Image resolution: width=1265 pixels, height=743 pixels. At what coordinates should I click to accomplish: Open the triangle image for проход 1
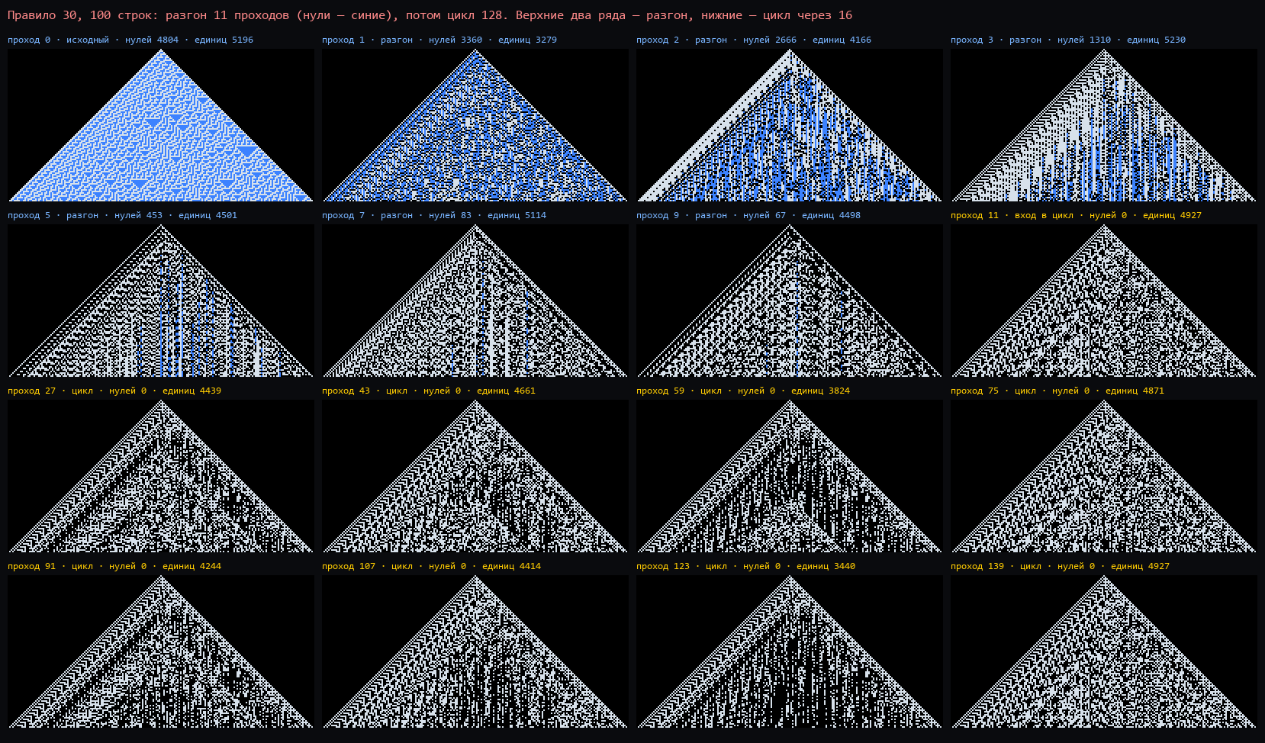475,125
